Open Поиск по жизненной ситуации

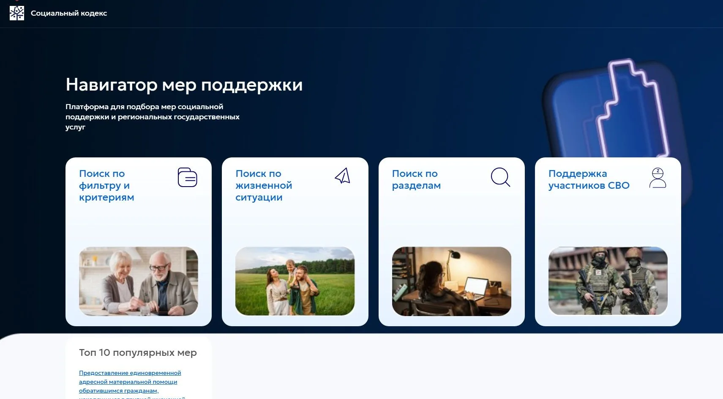coord(264,185)
